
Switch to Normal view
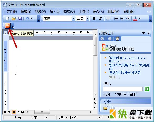5,112
